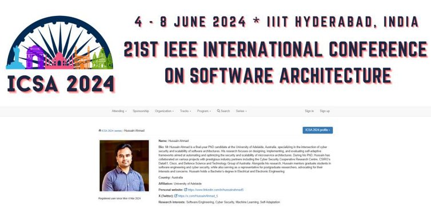Click the 'Research interests' line
The width and height of the screenshot is (431, 207).
click(x=219, y=202)
